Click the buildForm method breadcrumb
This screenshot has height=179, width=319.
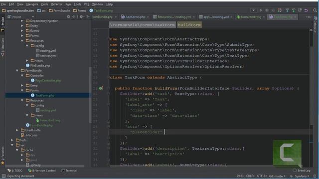[189, 25]
